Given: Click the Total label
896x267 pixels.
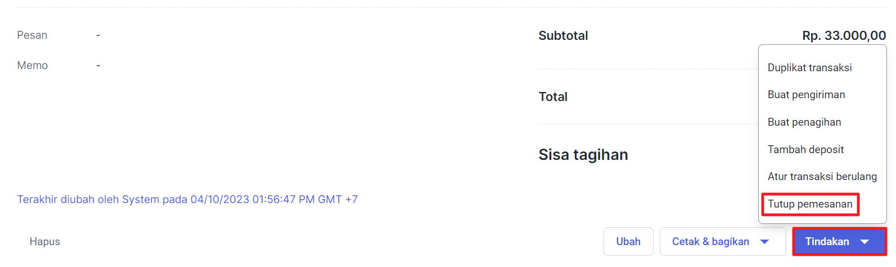Looking at the screenshot, I should [x=553, y=97].
